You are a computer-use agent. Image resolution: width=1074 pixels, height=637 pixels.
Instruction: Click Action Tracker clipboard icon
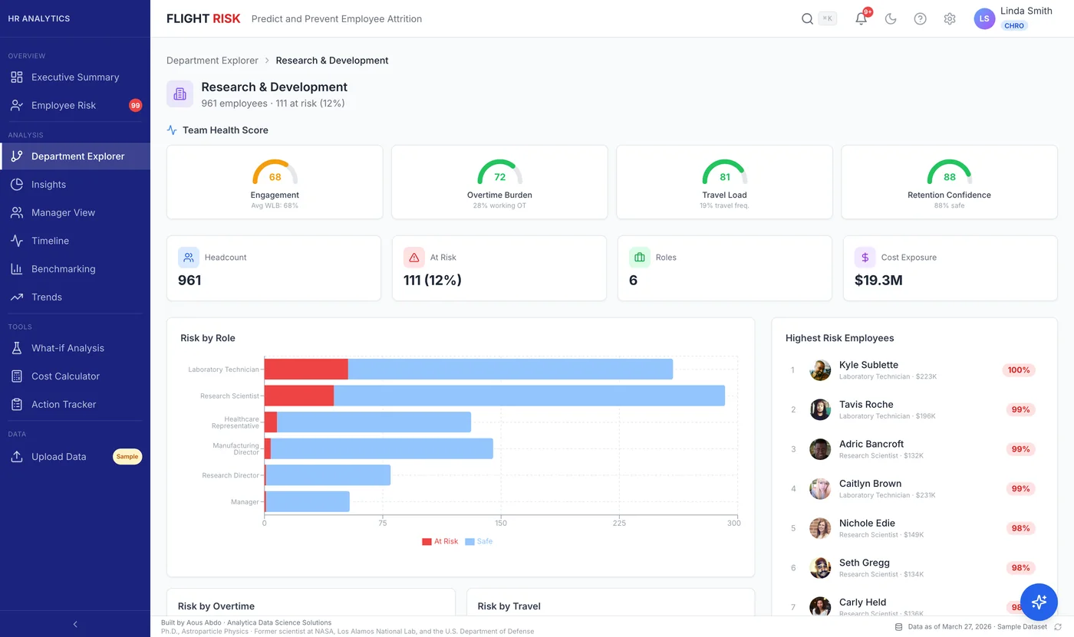coord(17,405)
